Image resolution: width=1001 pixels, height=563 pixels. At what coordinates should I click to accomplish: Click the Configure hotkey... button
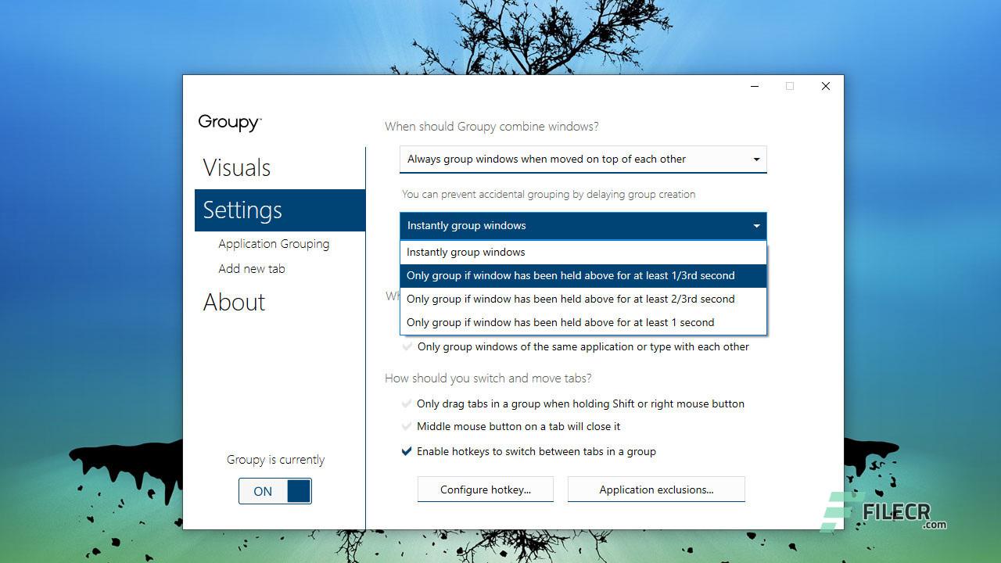(x=486, y=489)
